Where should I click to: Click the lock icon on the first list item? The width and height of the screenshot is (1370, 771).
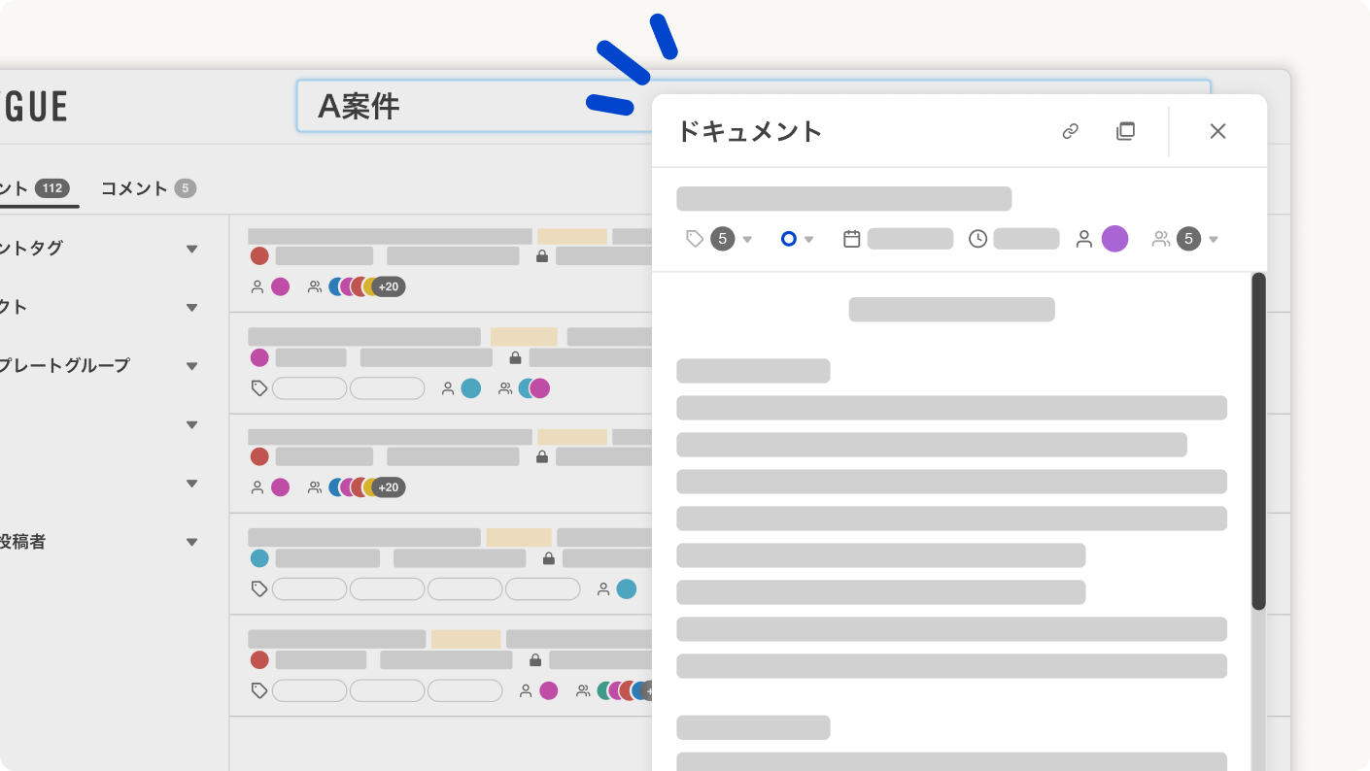(542, 255)
